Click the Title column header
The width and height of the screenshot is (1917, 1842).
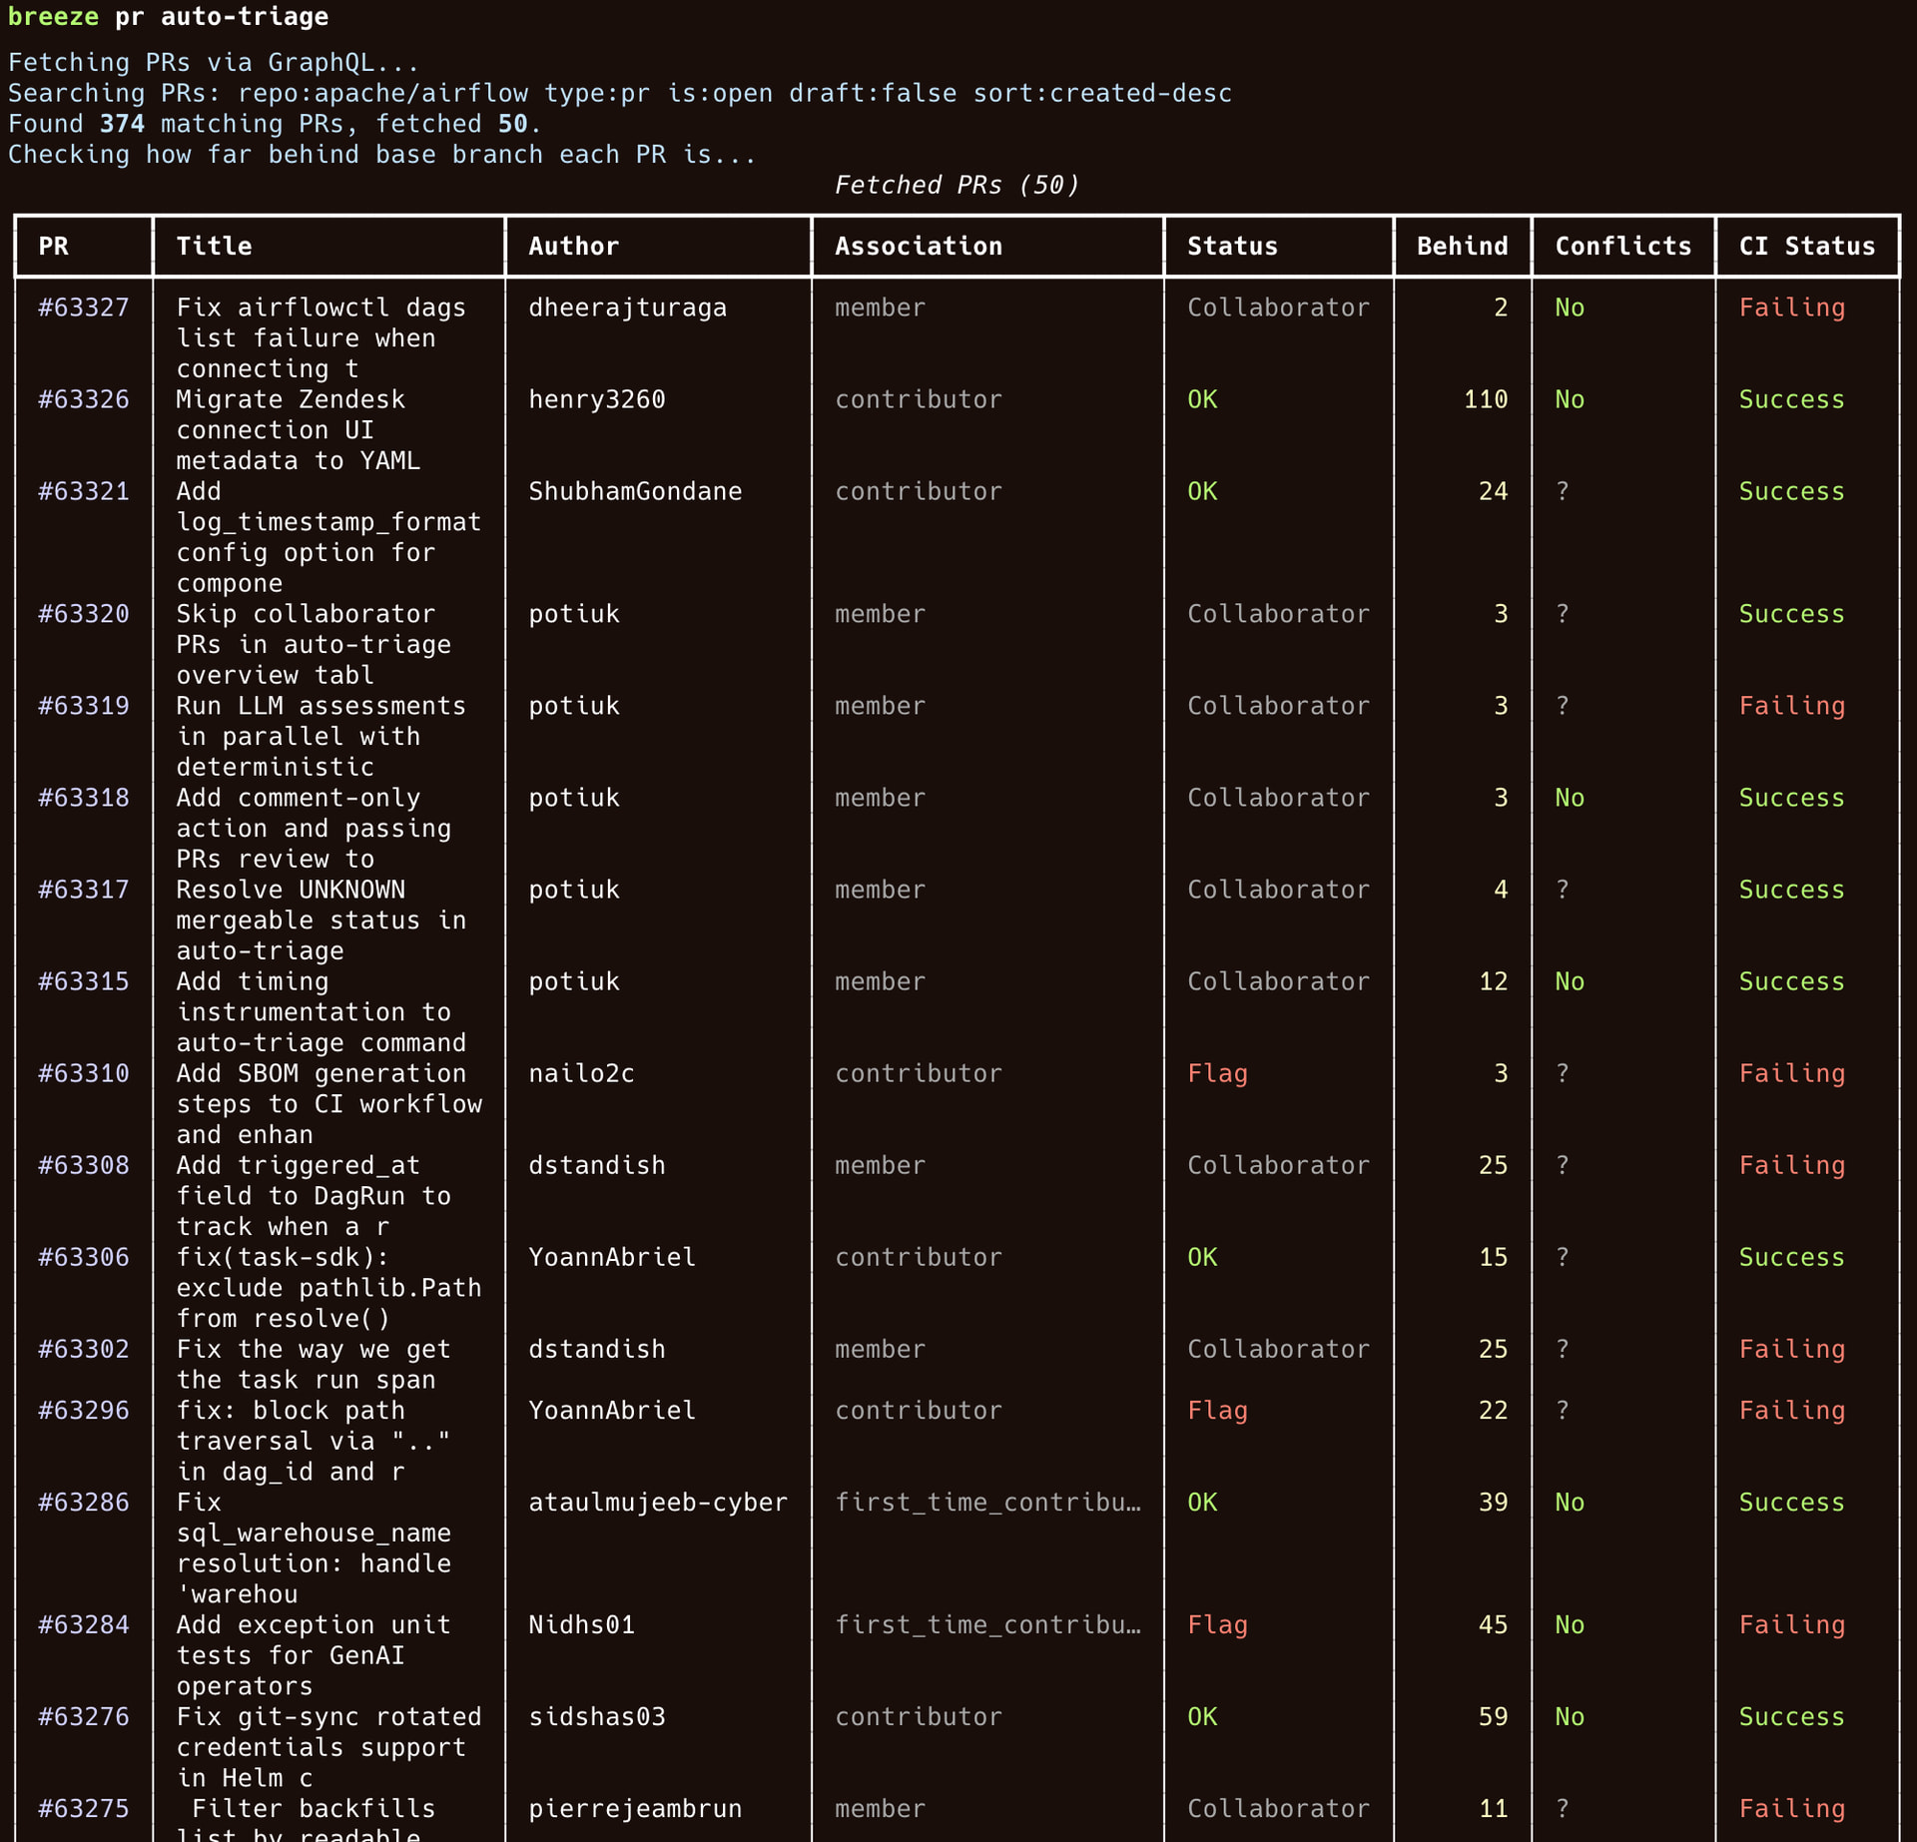click(214, 247)
